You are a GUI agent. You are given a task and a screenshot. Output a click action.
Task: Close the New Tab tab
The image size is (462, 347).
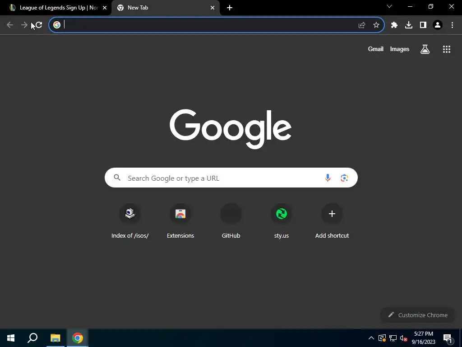click(x=213, y=8)
